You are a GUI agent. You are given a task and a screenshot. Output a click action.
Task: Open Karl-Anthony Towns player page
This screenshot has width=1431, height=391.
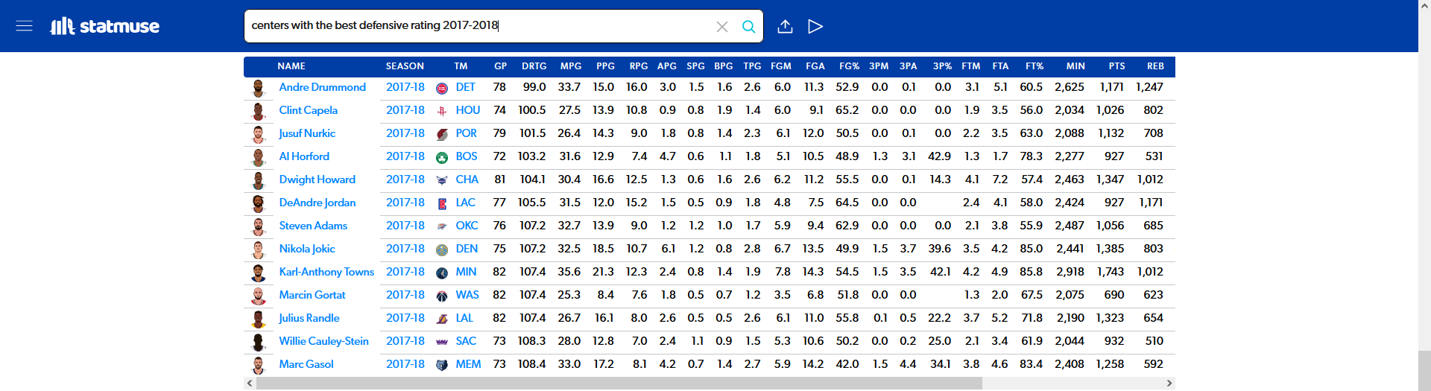pos(326,272)
